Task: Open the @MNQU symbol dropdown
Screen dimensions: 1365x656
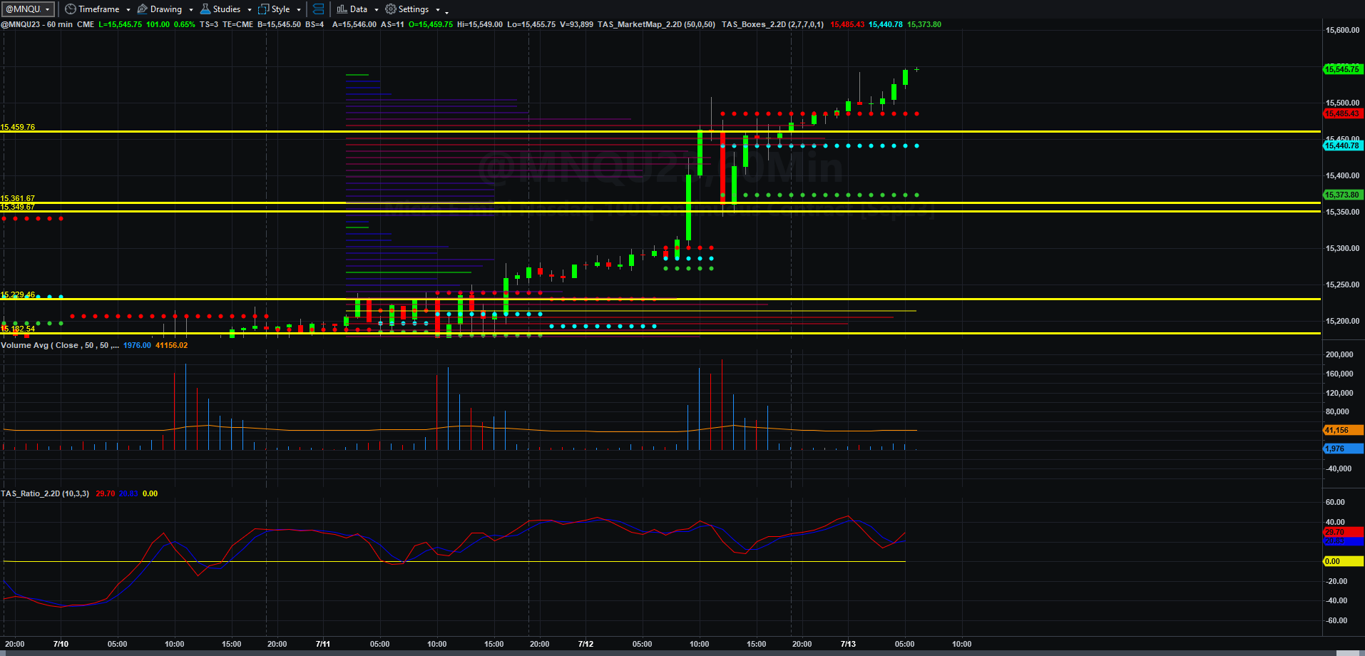Action: (28, 9)
